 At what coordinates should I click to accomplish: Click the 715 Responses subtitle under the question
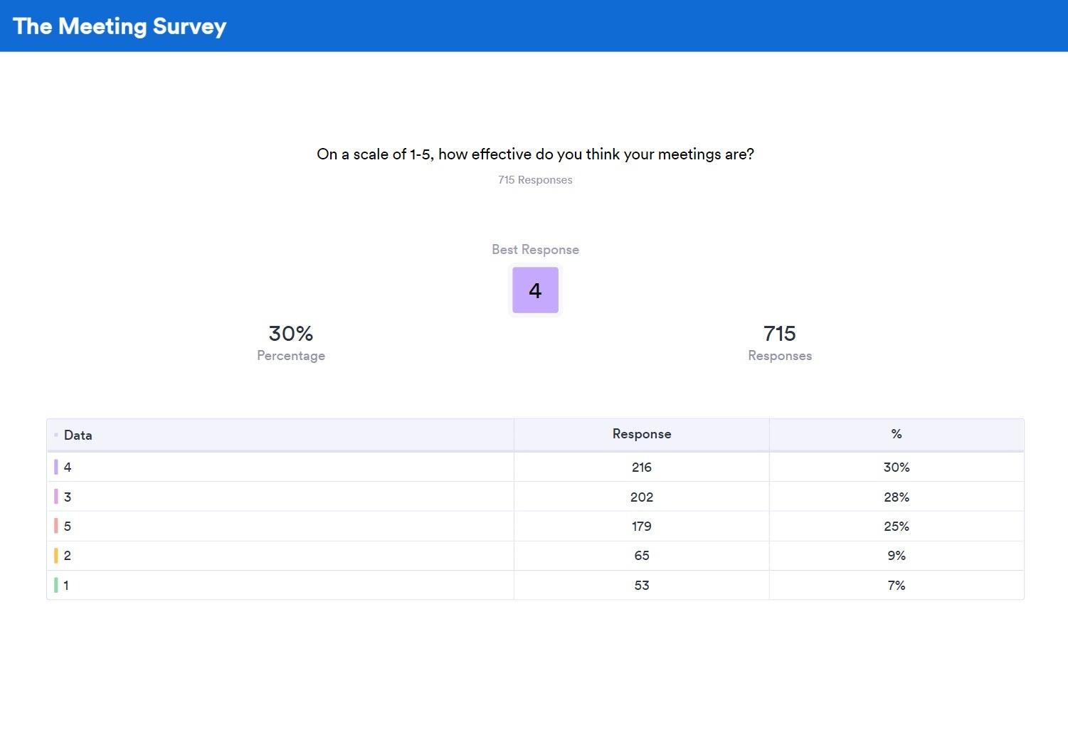pos(535,180)
